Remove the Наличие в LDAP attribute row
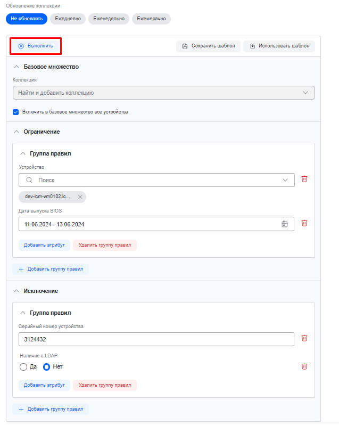 click(304, 366)
